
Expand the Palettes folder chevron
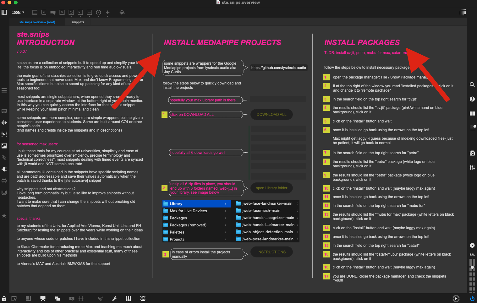pos(226,232)
